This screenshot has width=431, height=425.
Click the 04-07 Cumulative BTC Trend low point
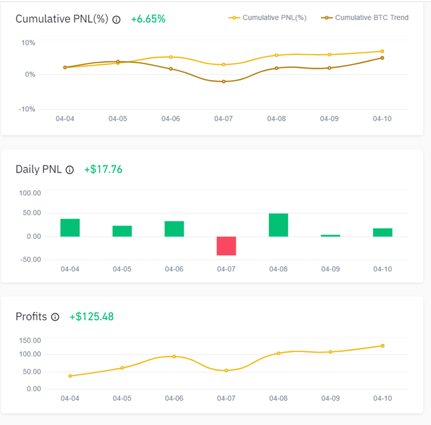[223, 82]
